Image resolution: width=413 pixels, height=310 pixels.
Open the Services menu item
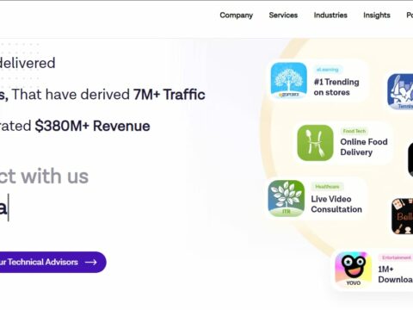(x=283, y=15)
